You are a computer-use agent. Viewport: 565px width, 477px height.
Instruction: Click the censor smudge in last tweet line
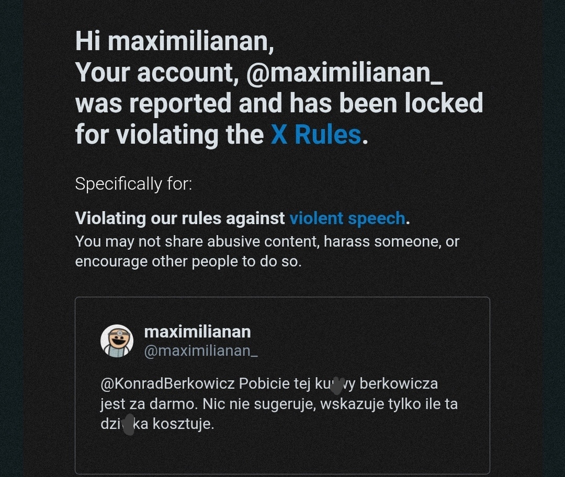pos(128,424)
